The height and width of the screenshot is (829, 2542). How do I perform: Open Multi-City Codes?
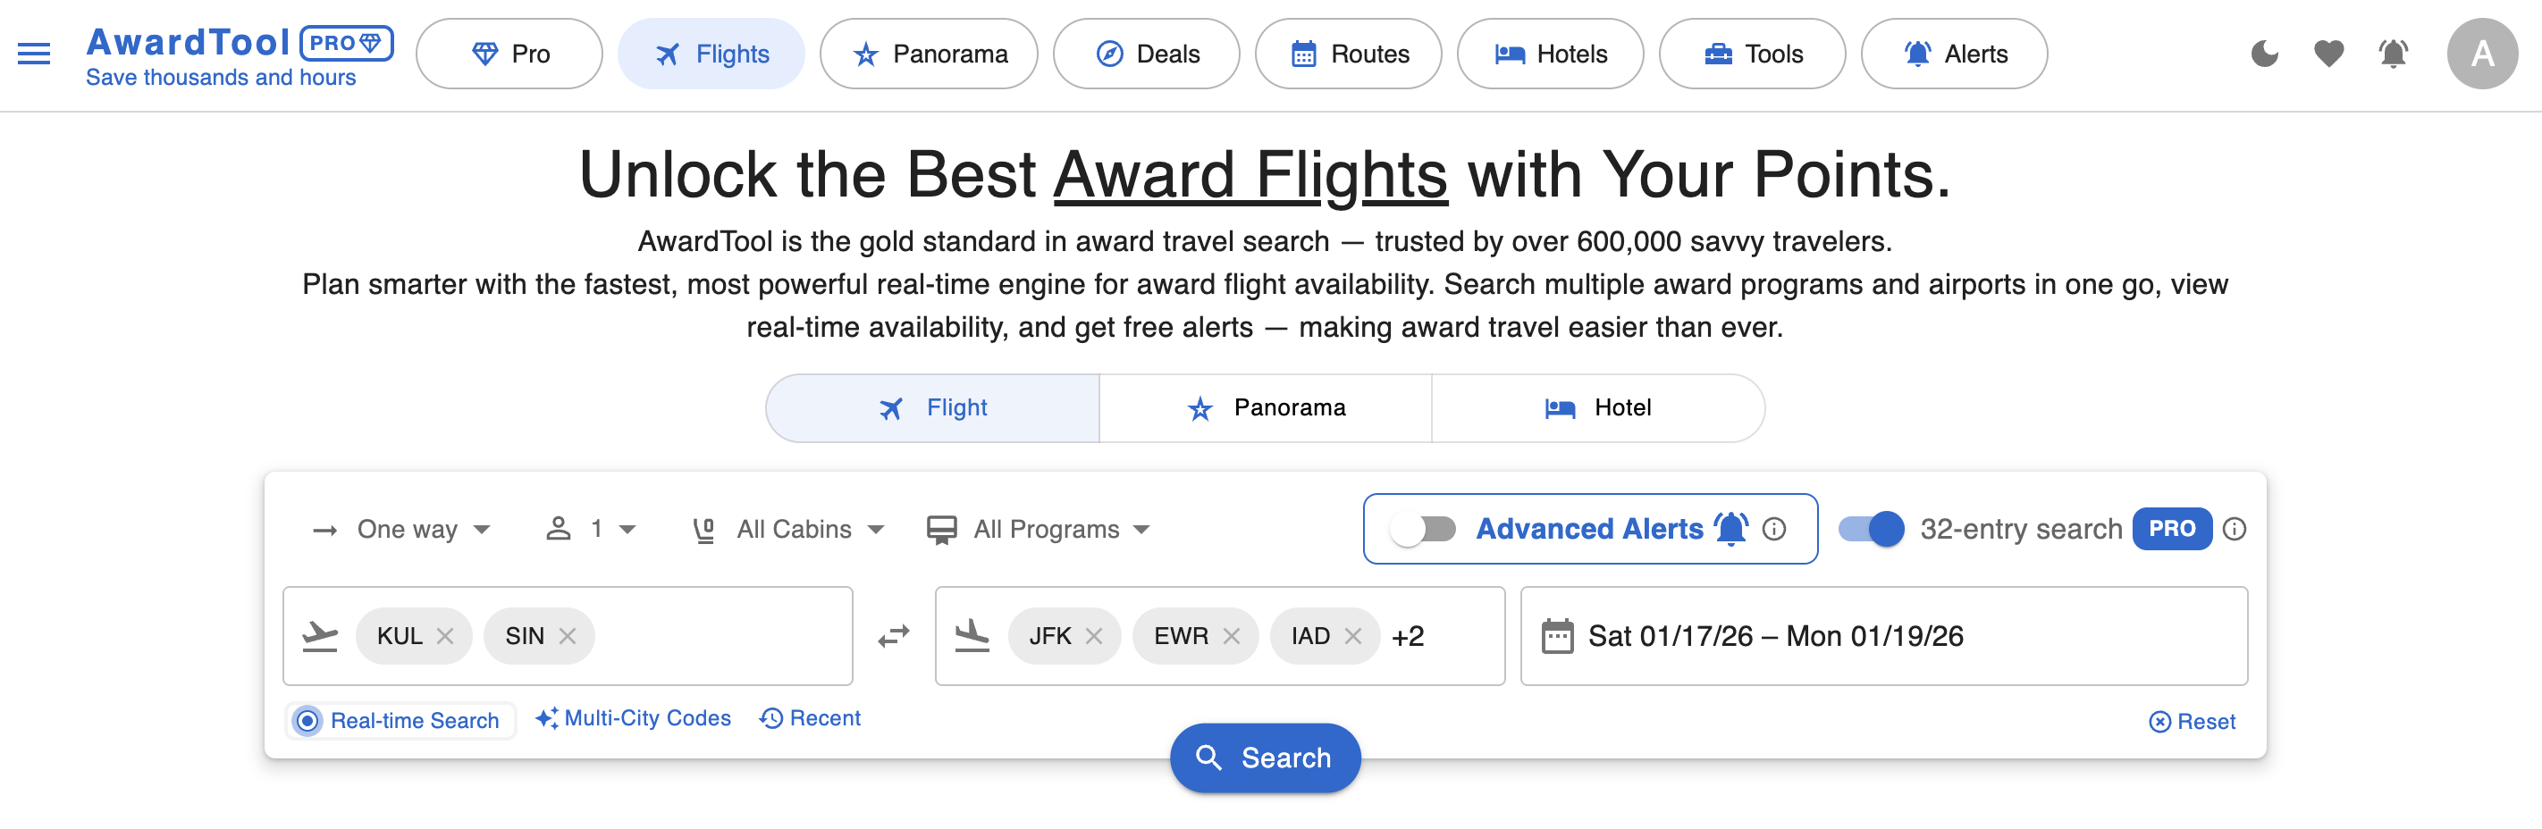coord(634,718)
